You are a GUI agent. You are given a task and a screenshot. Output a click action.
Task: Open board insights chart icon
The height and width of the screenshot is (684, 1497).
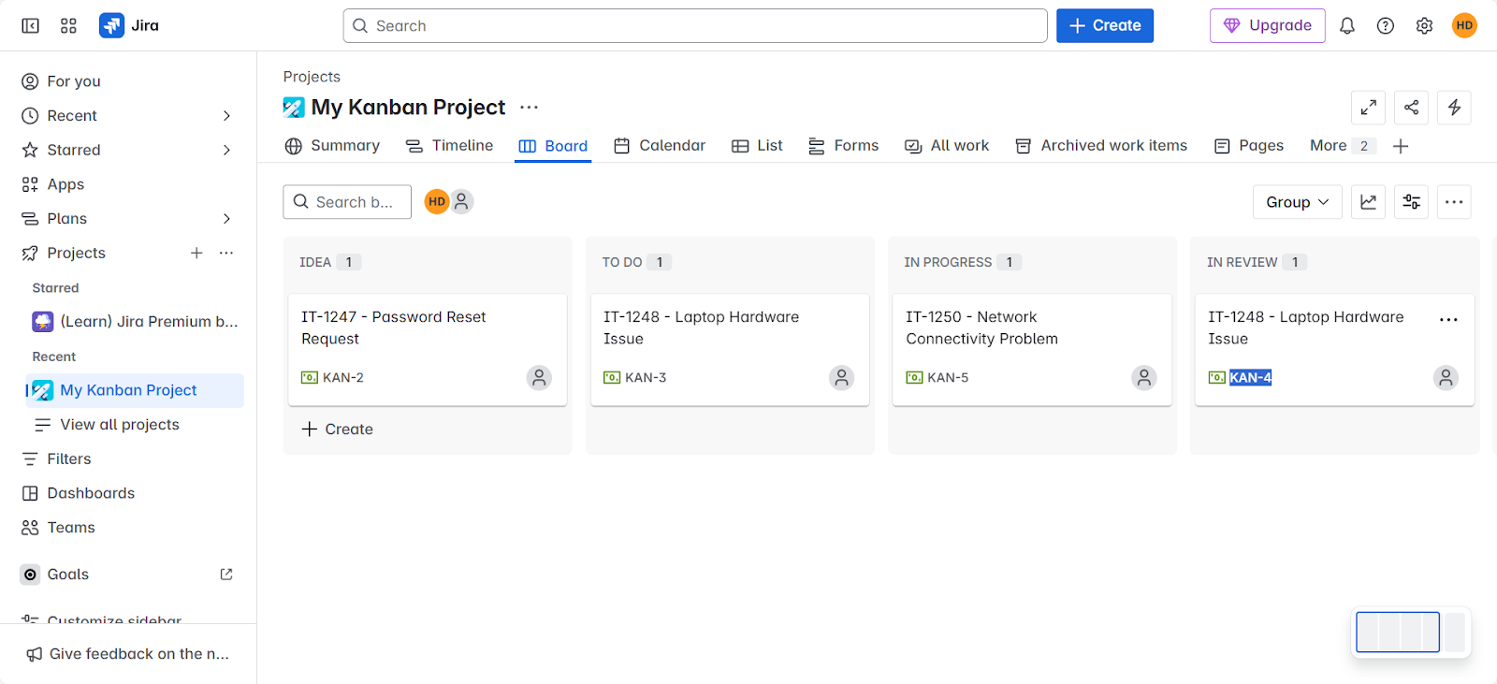1368,202
